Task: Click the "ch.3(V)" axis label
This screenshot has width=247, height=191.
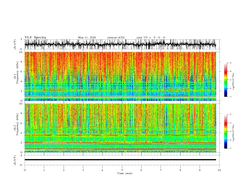Action: point(15,160)
